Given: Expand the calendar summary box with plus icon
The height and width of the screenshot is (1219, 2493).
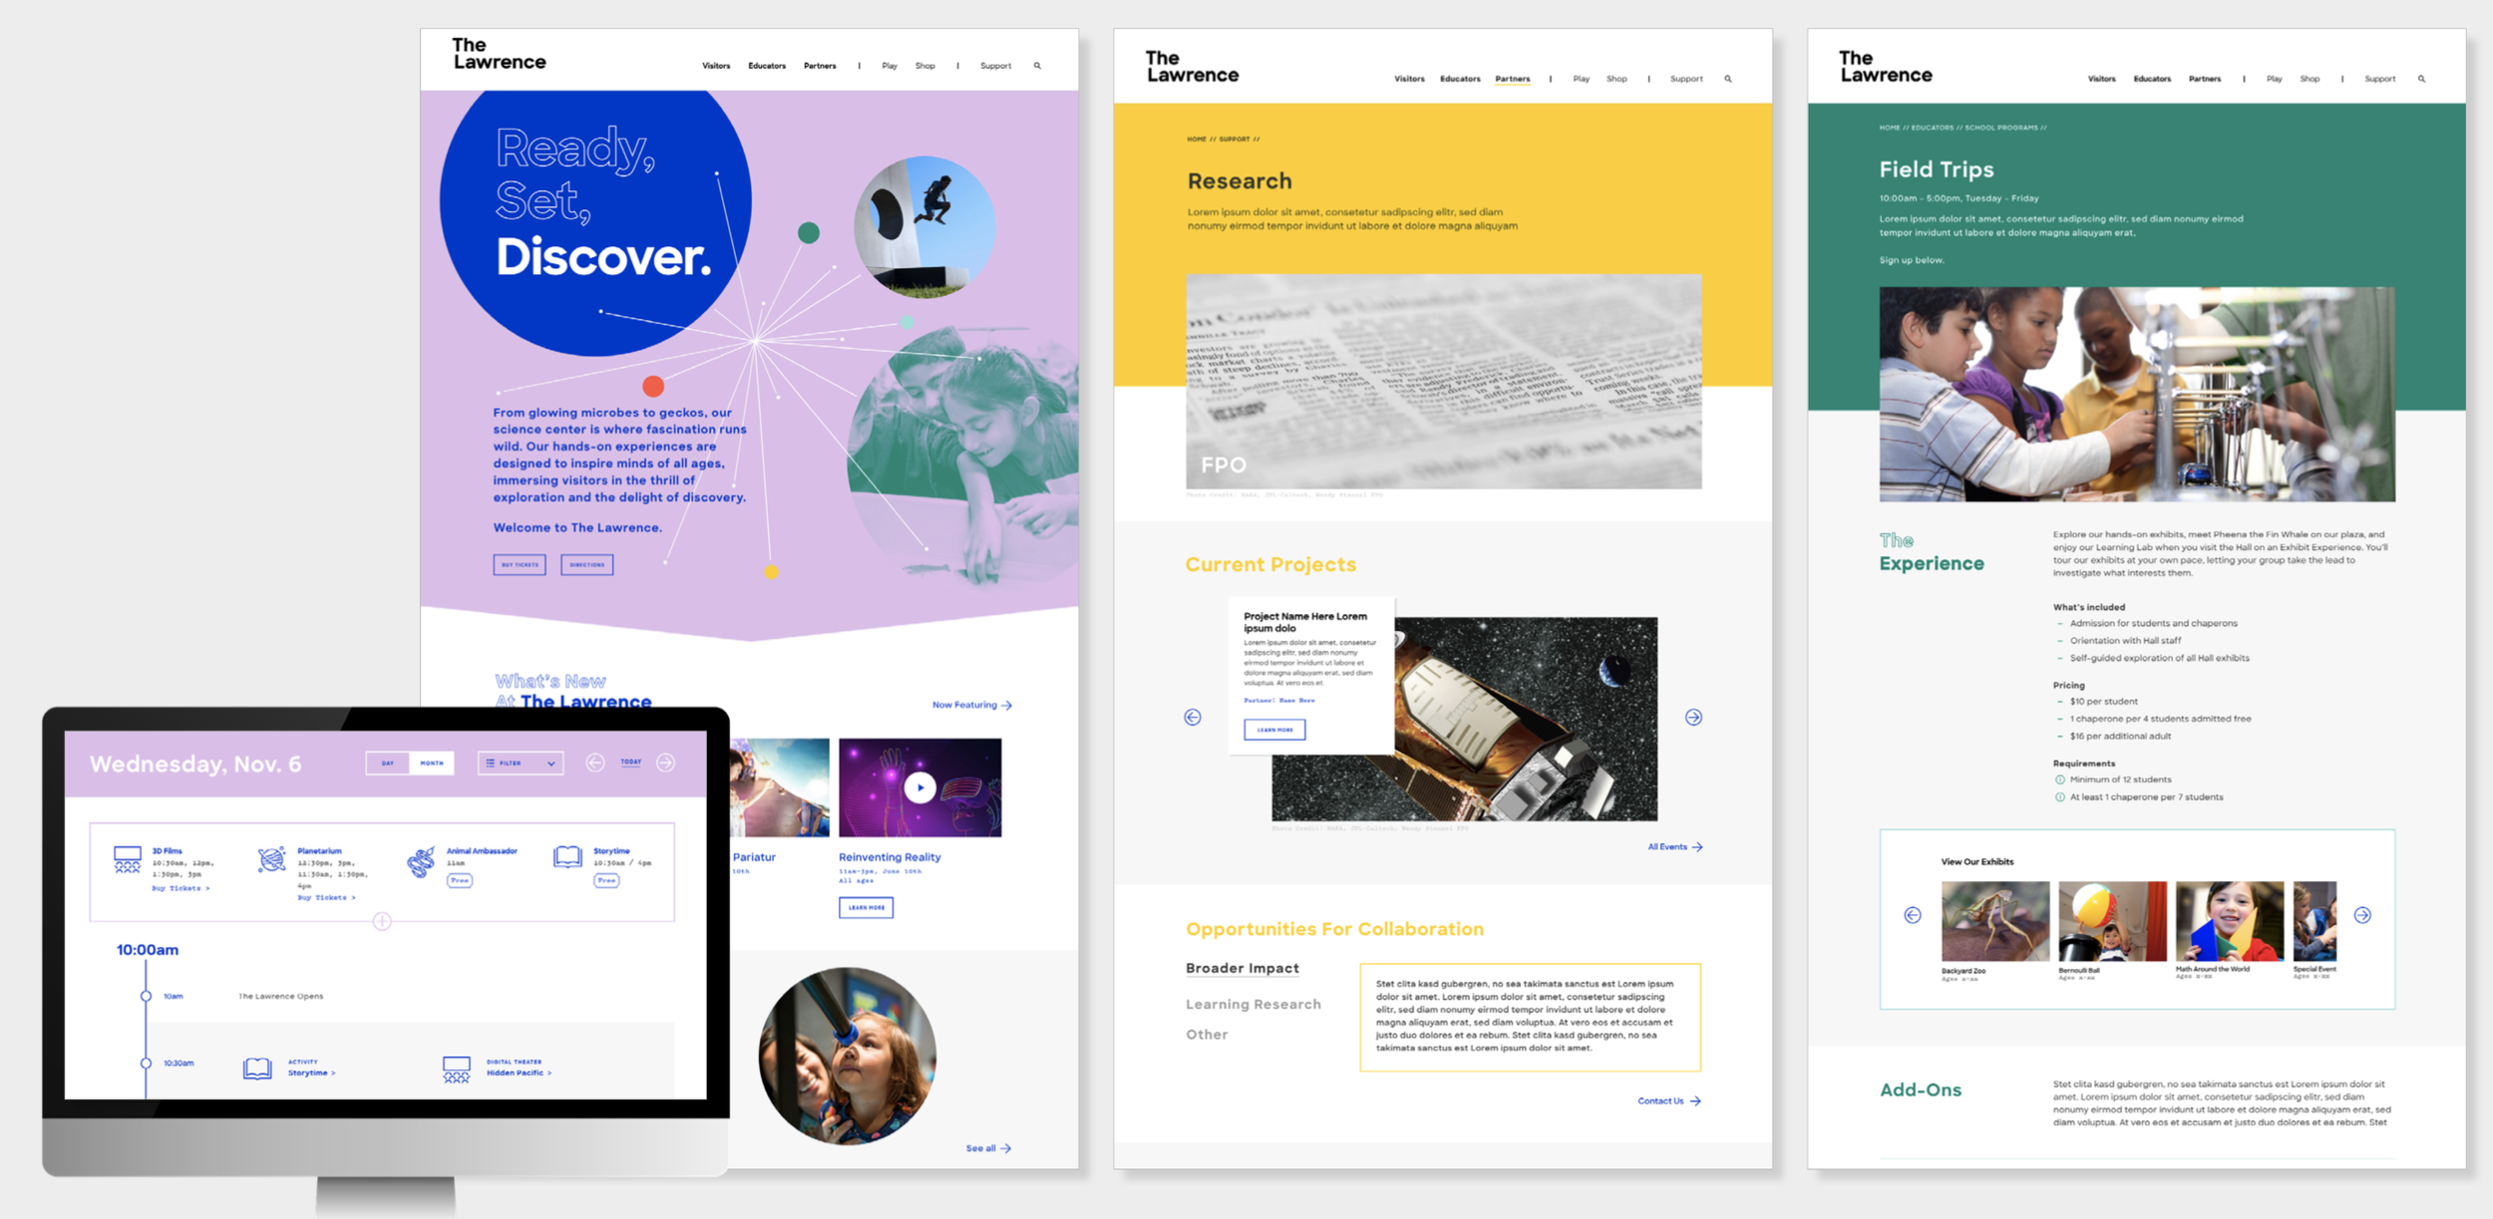Looking at the screenshot, I should coord(382,921).
